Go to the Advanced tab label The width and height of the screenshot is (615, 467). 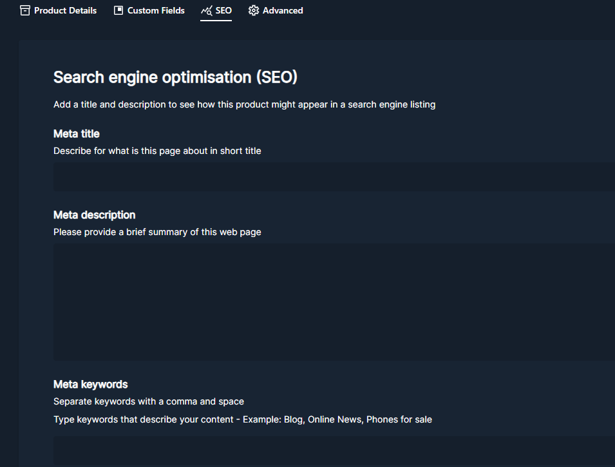tap(283, 10)
